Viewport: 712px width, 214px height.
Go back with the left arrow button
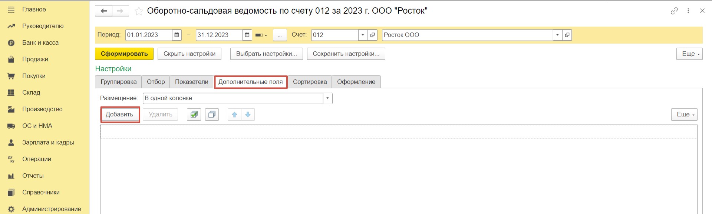pos(103,11)
